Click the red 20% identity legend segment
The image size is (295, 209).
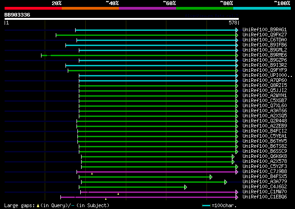(33, 8)
